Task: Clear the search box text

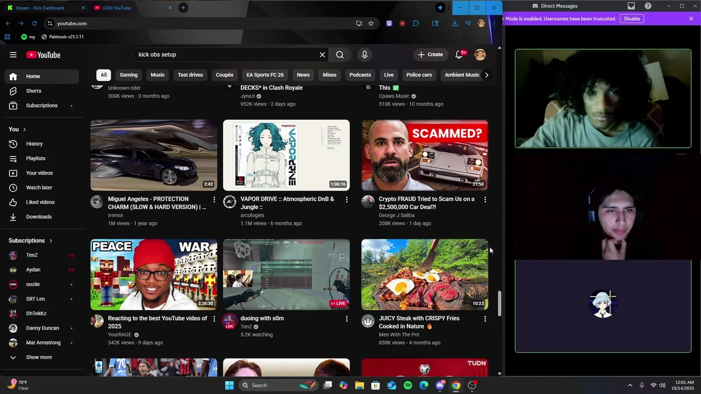Action: [322, 55]
